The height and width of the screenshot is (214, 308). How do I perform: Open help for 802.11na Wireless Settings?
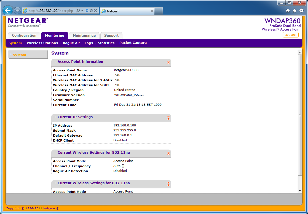coord(168,184)
